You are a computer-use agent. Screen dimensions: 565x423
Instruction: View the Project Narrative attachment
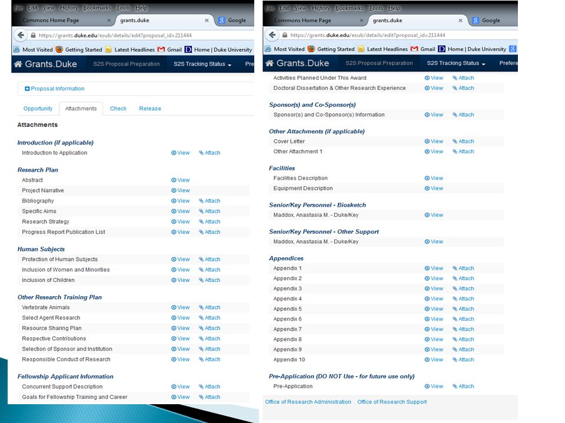(x=181, y=190)
